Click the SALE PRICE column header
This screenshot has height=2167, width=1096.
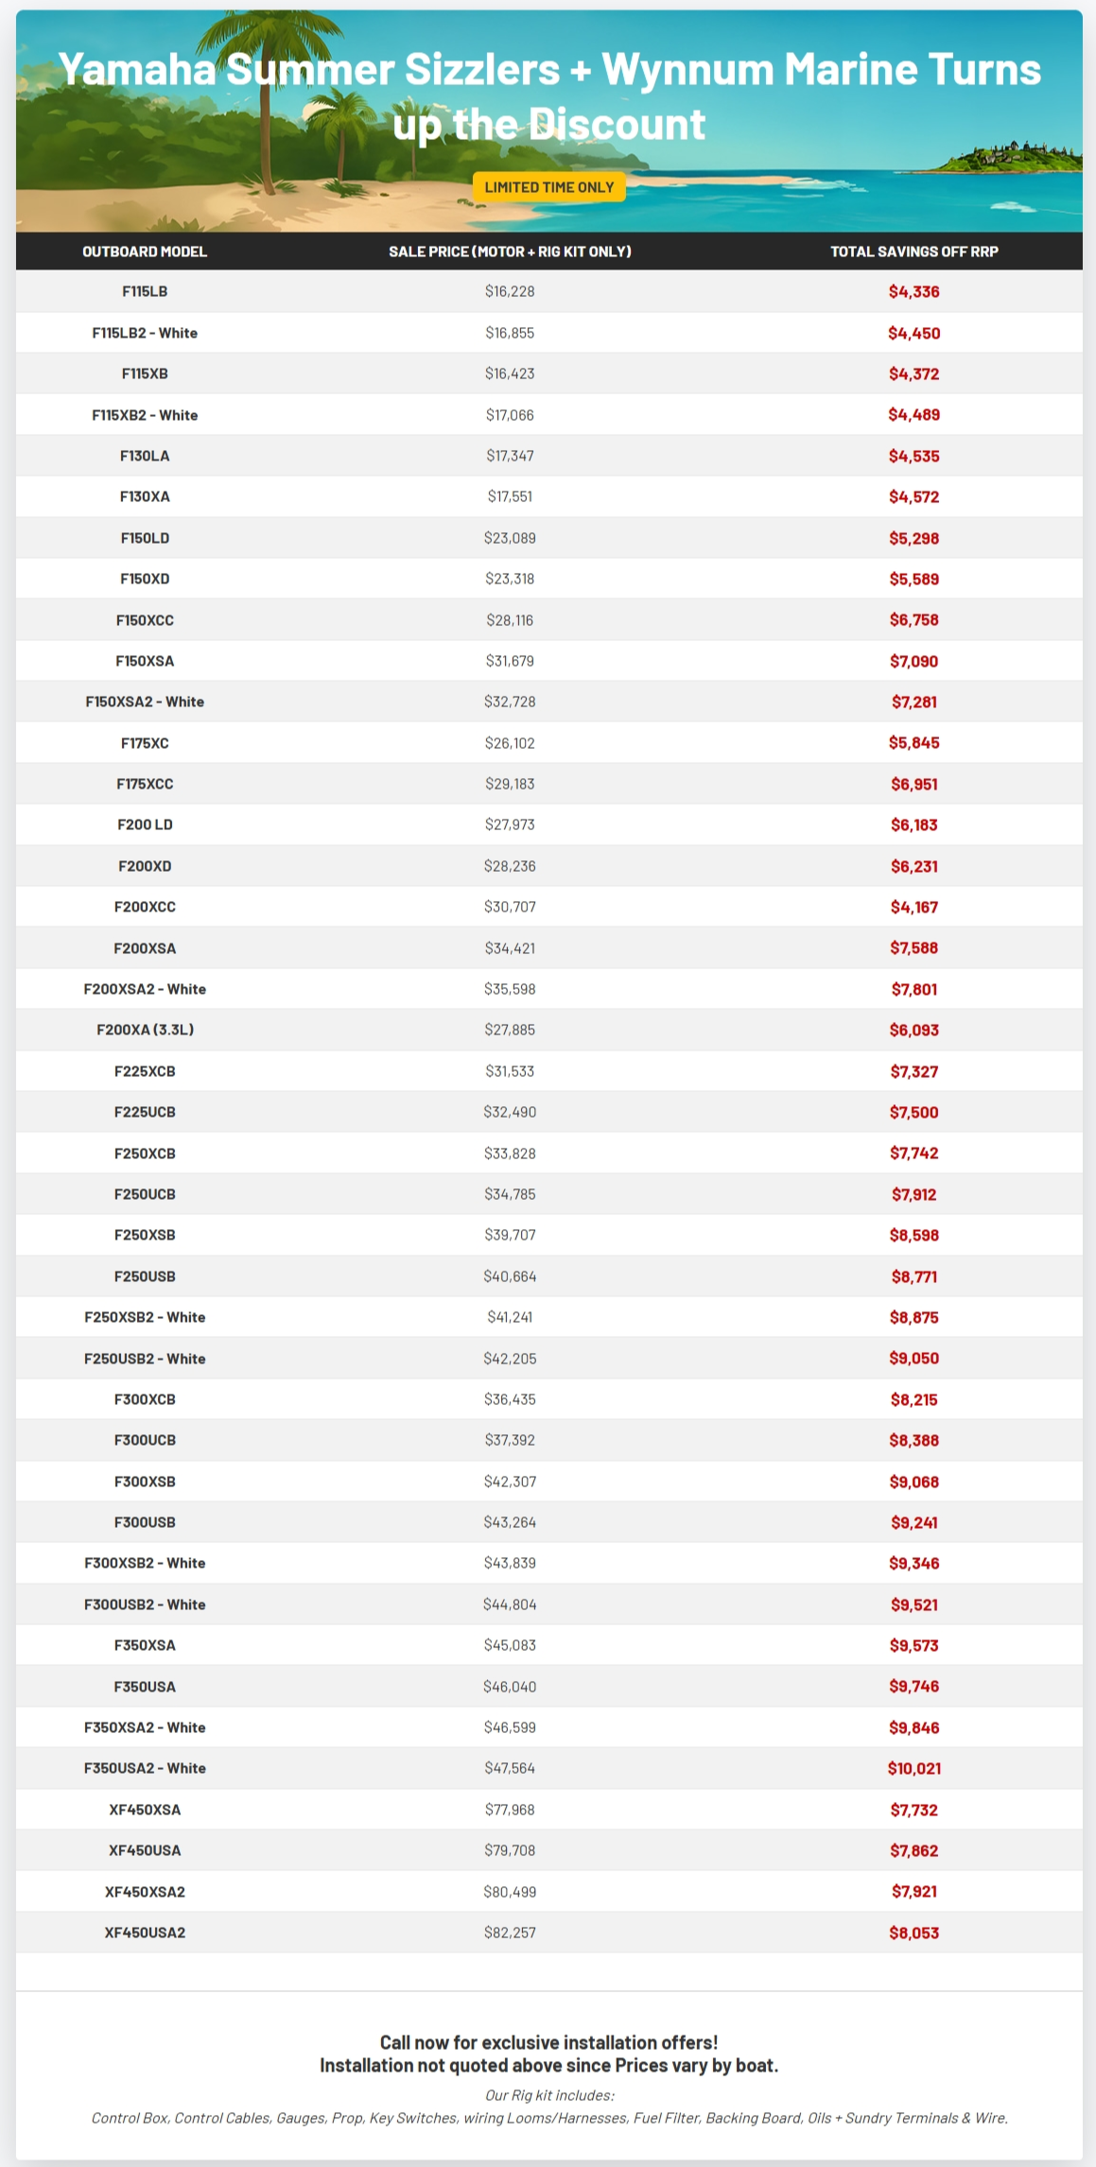pos(510,251)
